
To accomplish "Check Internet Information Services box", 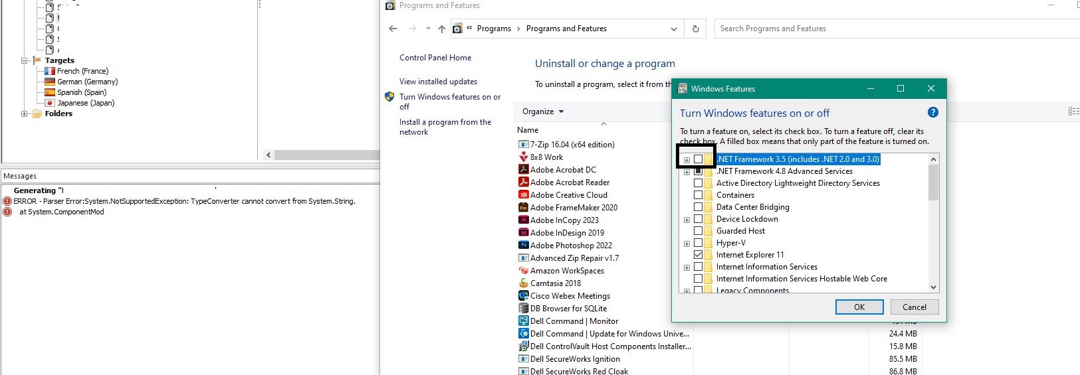I will (698, 267).
